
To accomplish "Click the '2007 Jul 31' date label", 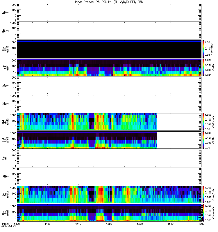I will click(8, 226).
